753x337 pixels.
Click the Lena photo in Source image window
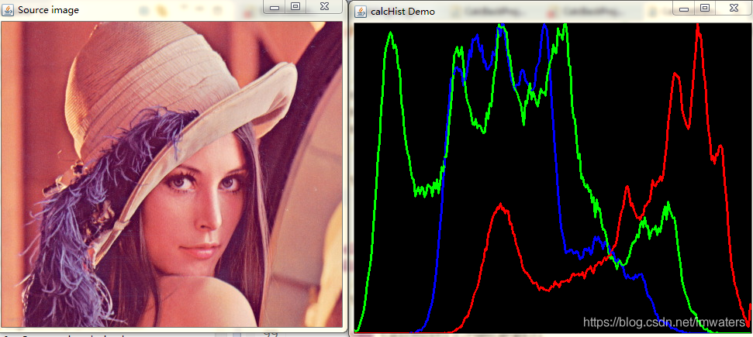[x=172, y=174]
